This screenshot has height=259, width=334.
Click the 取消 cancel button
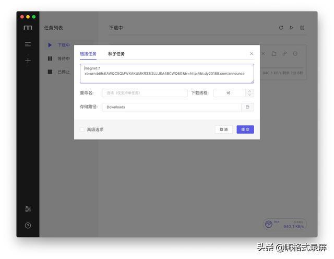click(x=223, y=129)
